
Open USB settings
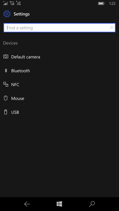(x=59, y=112)
